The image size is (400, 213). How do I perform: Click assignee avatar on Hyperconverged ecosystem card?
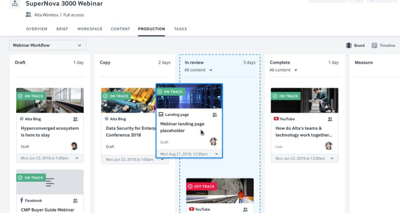[x=74, y=146]
